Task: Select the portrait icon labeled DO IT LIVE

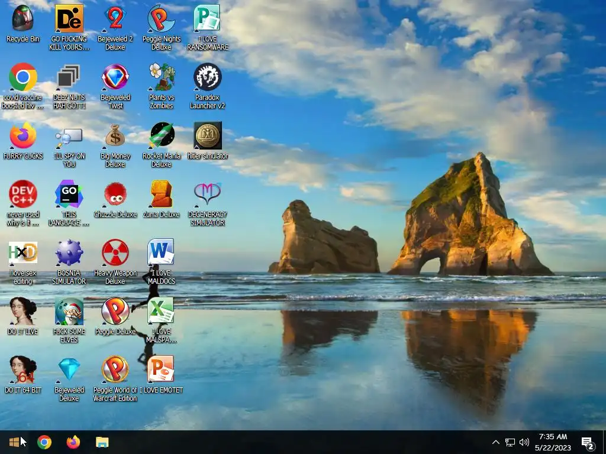Action: [23, 311]
